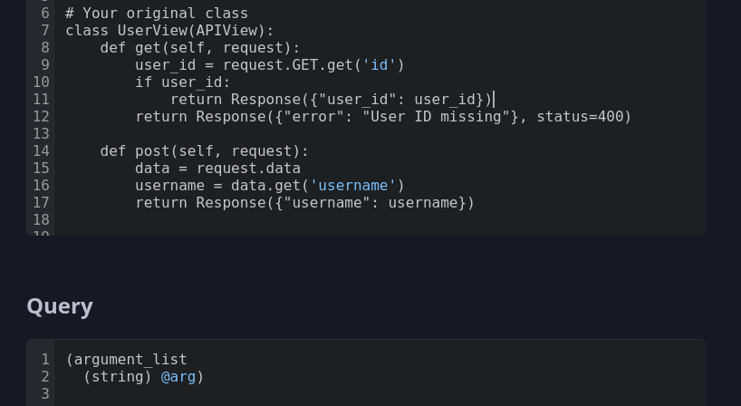Click the 'status=400' argument on line 12

pos(580,117)
